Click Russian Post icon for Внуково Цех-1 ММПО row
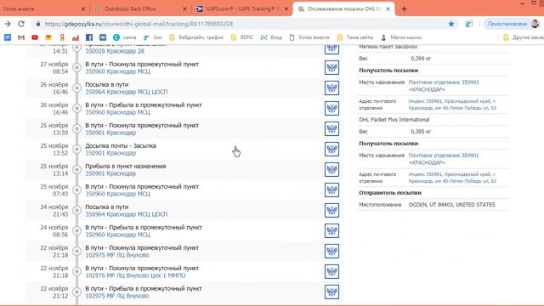This screenshot has width=544, height=306. pos(331,272)
